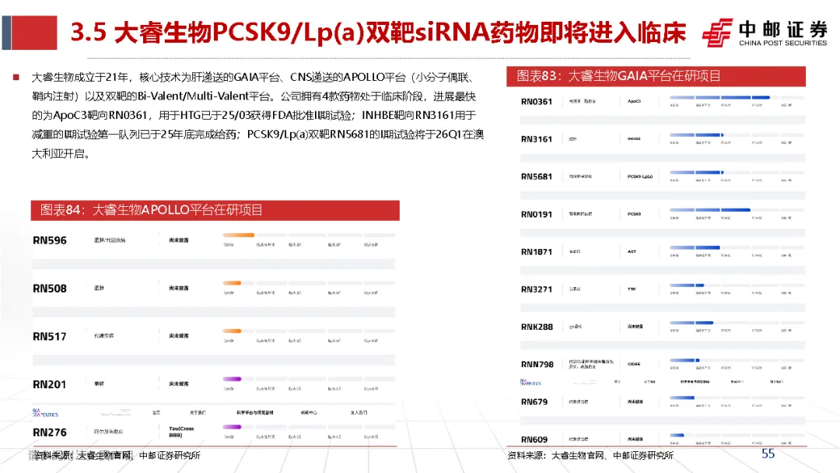Click the RN517 orange progress bar
Screen dimensions: 840x473
click(x=232, y=331)
